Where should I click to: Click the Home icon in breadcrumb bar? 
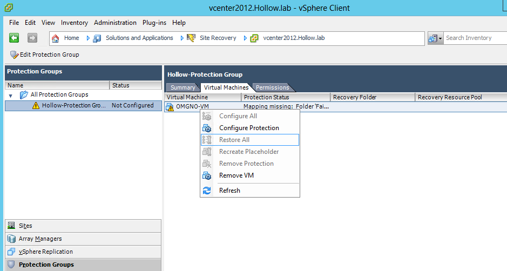pos(55,38)
